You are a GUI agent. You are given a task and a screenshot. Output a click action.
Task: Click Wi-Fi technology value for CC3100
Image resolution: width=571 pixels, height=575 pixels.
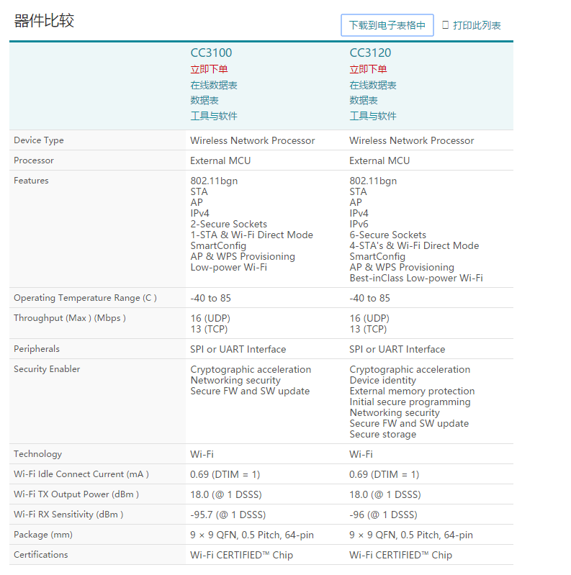(x=202, y=454)
